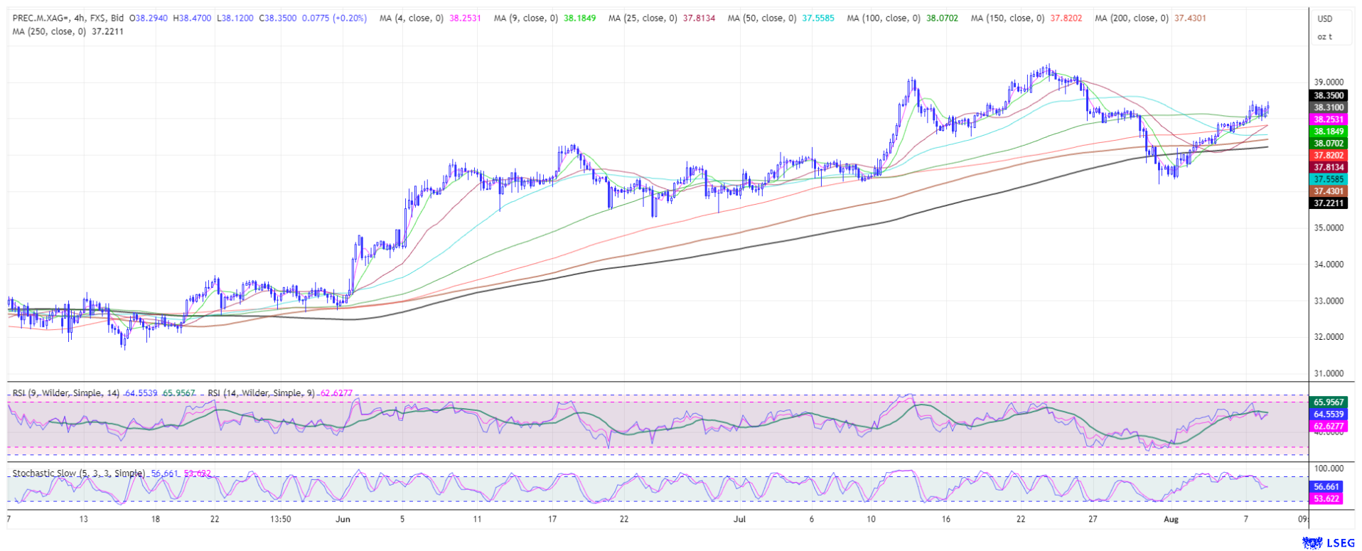Open the USD currency selector
The height and width of the screenshot is (551, 1362).
click(x=1324, y=19)
